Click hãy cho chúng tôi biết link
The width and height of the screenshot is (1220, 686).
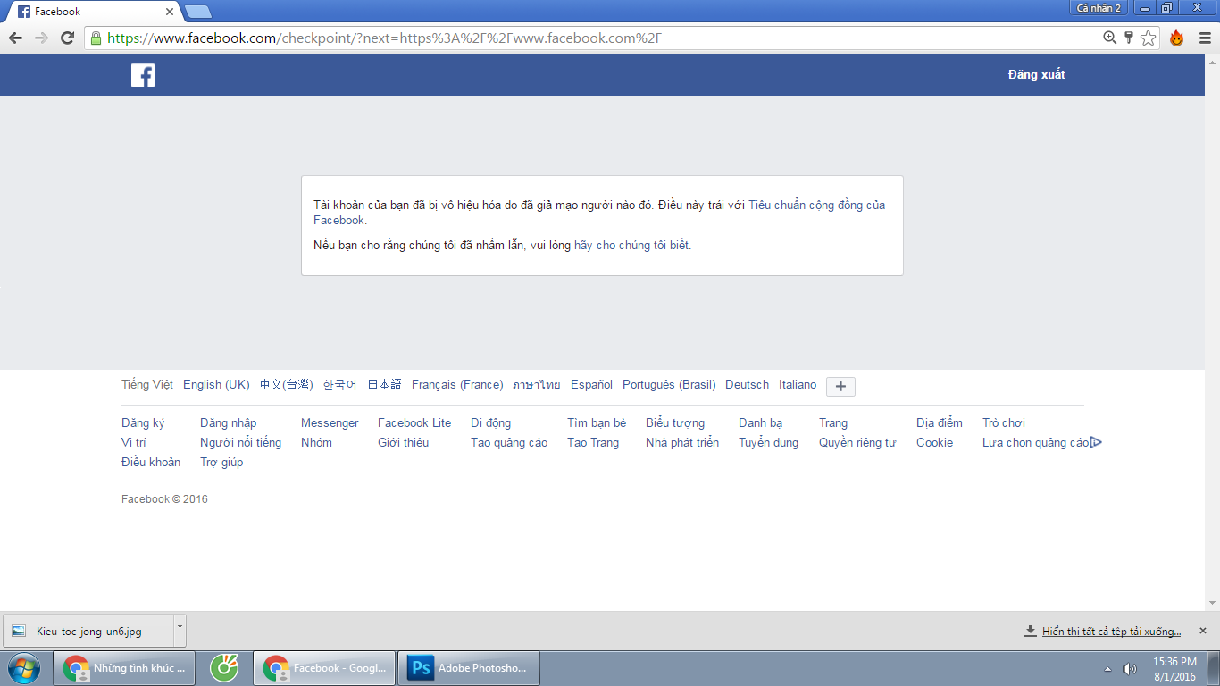[x=631, y=245]
